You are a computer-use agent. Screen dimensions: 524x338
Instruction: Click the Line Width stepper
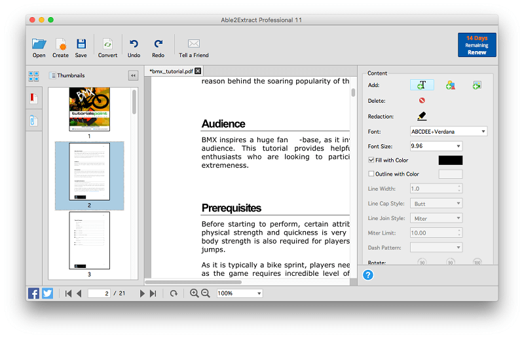click(459, 189)
